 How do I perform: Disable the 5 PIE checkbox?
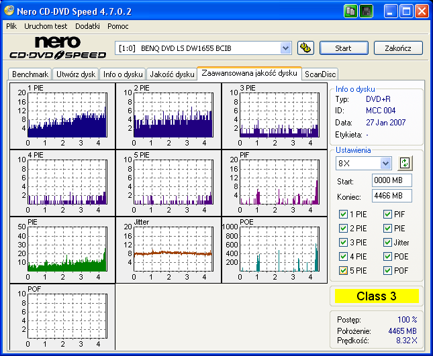point(343,270)
